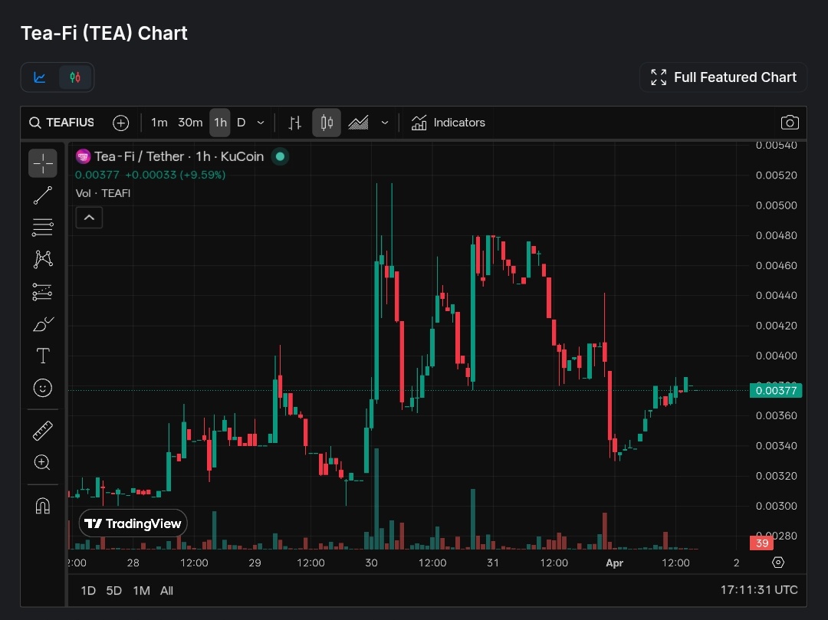Click the Tea-Fi coin logo icon
The height and width of the screenshot is (620, 828).
pos(83,156)
